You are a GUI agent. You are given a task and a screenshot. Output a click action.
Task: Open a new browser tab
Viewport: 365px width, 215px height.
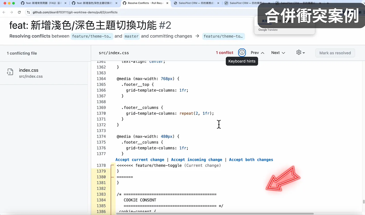click(x=328, y=3)
